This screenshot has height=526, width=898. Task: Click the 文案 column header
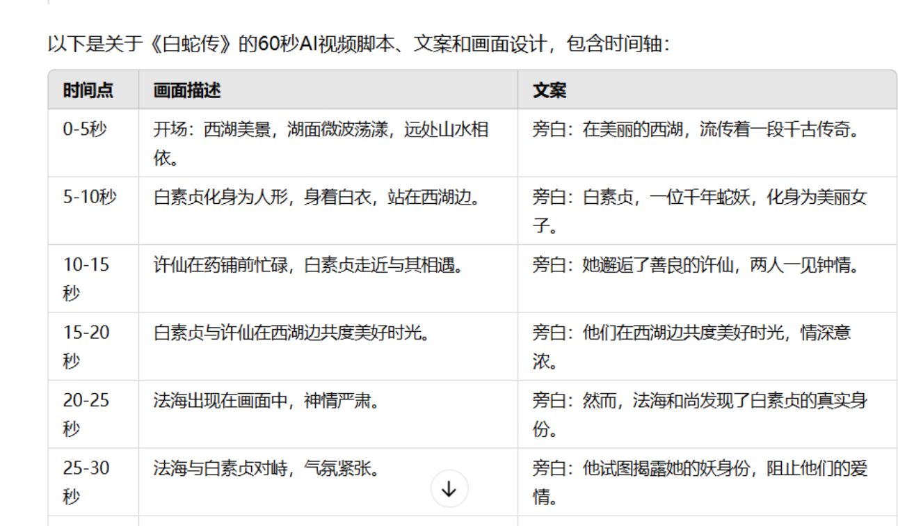(x=707, y=89)
